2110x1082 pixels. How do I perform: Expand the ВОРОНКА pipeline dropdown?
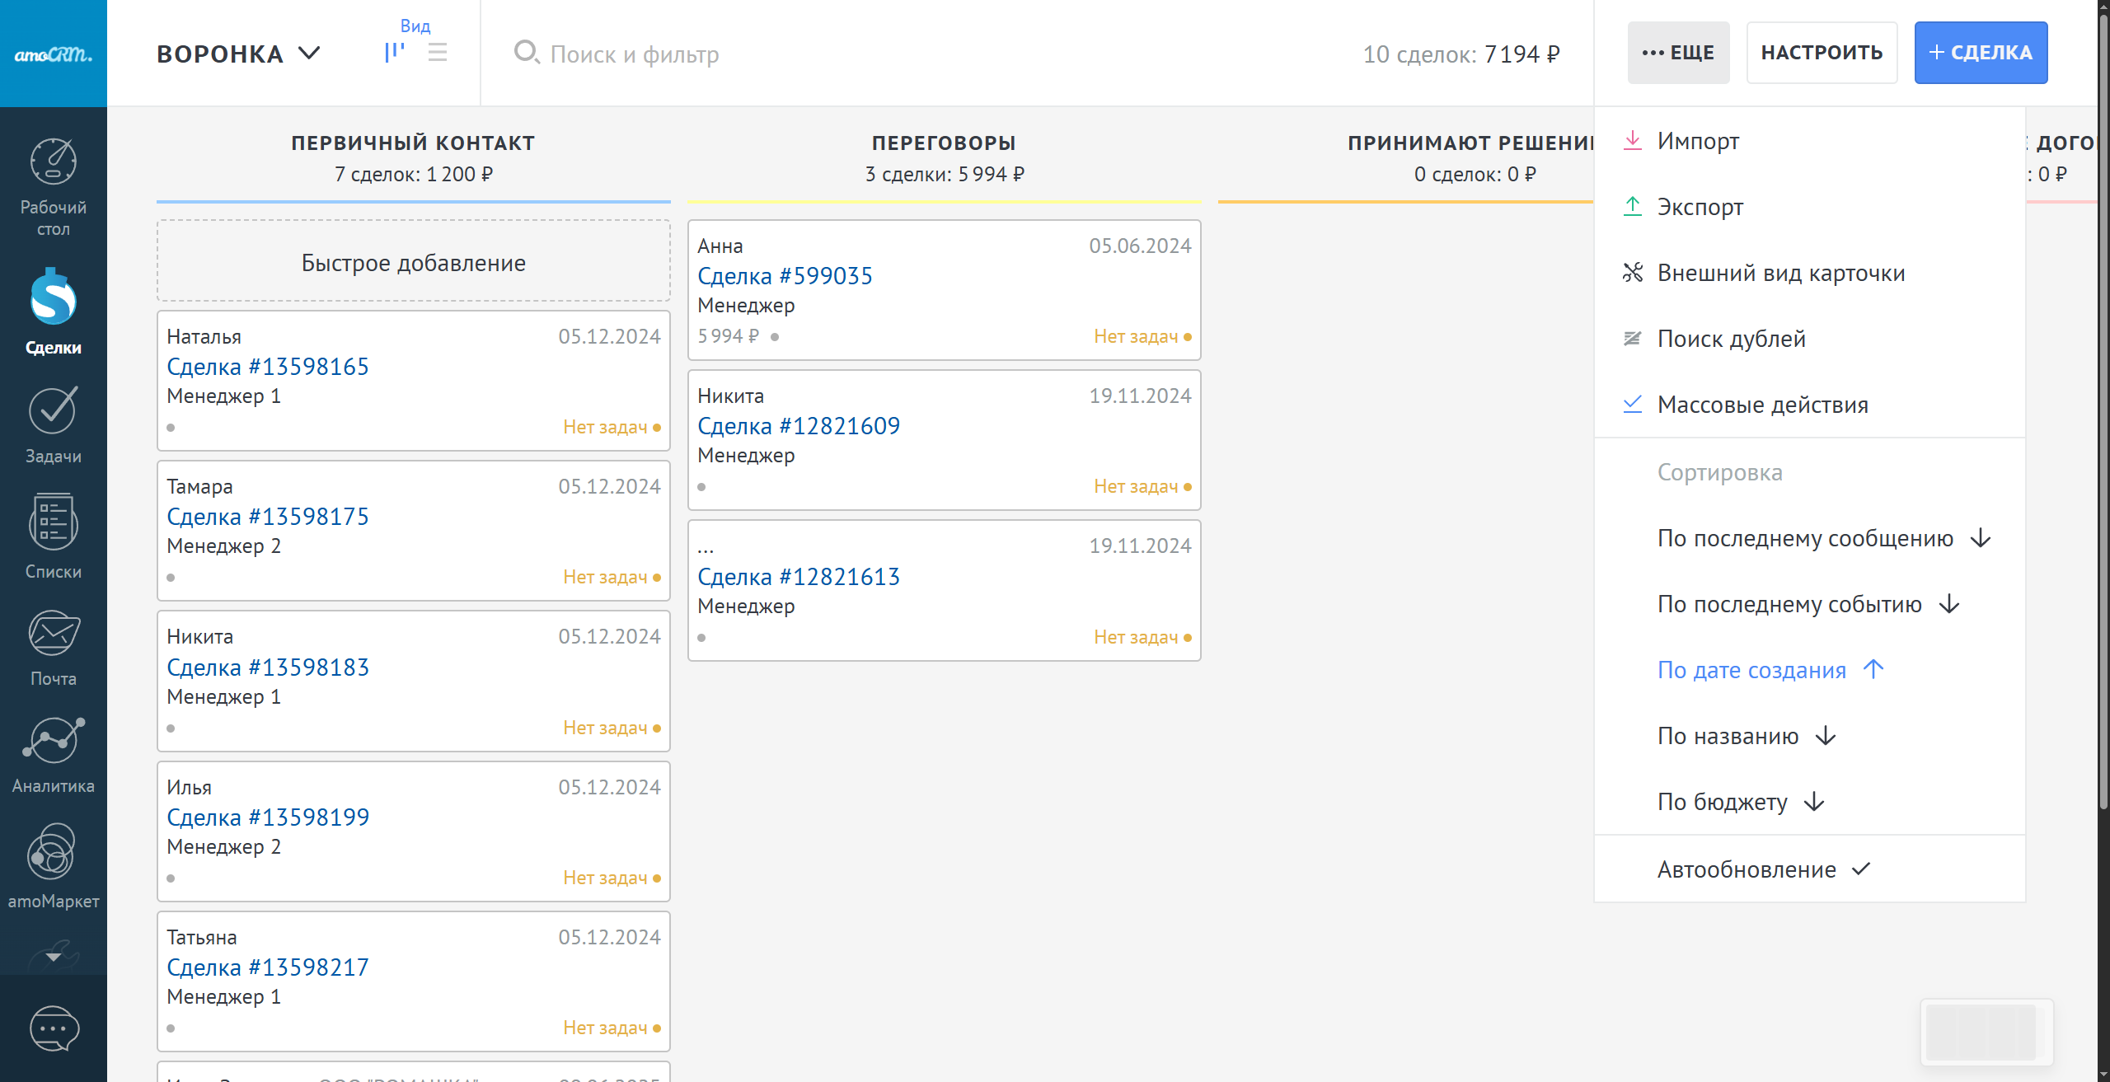(x=239, y=54)
